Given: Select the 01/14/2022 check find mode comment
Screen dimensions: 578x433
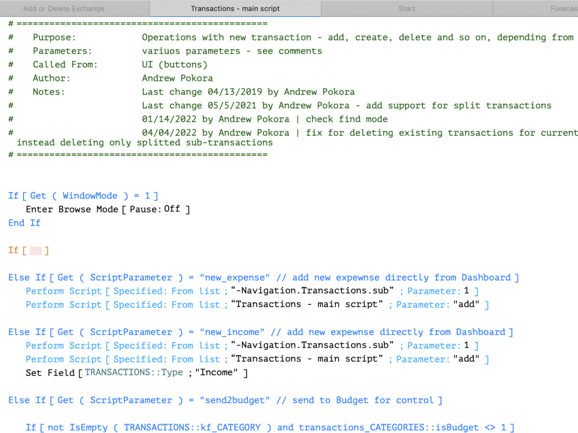Looking at the screenshot, I should coord(198,120).
